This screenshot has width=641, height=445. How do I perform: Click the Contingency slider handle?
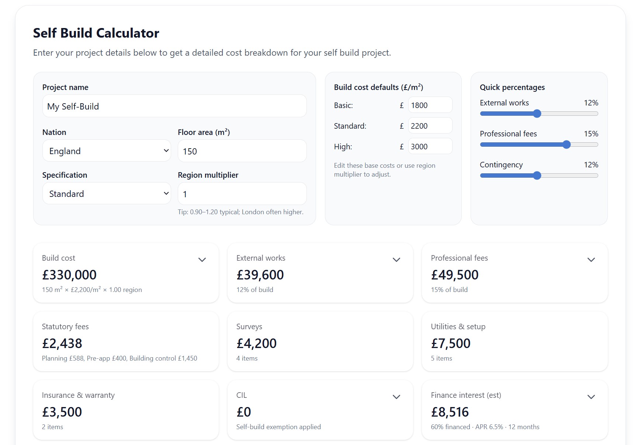[x=537, y=175]
